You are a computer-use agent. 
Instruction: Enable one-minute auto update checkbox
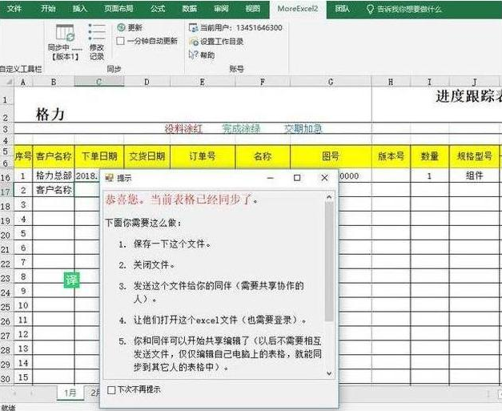tap(120, 41)
